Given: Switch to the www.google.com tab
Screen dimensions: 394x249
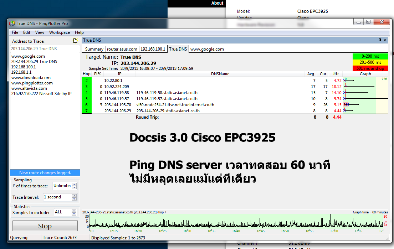Looking at the screenshot, I should click(207, 49).
